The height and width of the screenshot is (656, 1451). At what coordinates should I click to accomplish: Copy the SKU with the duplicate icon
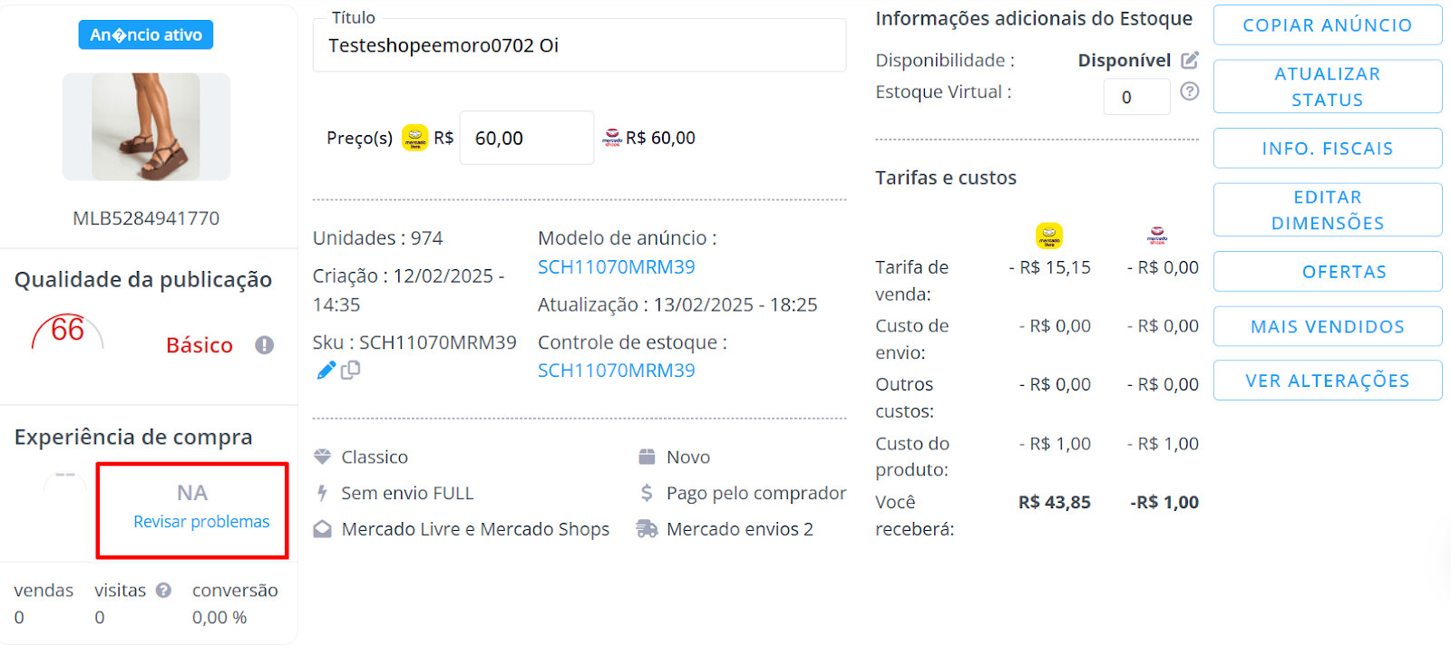[x=351, y=370]
